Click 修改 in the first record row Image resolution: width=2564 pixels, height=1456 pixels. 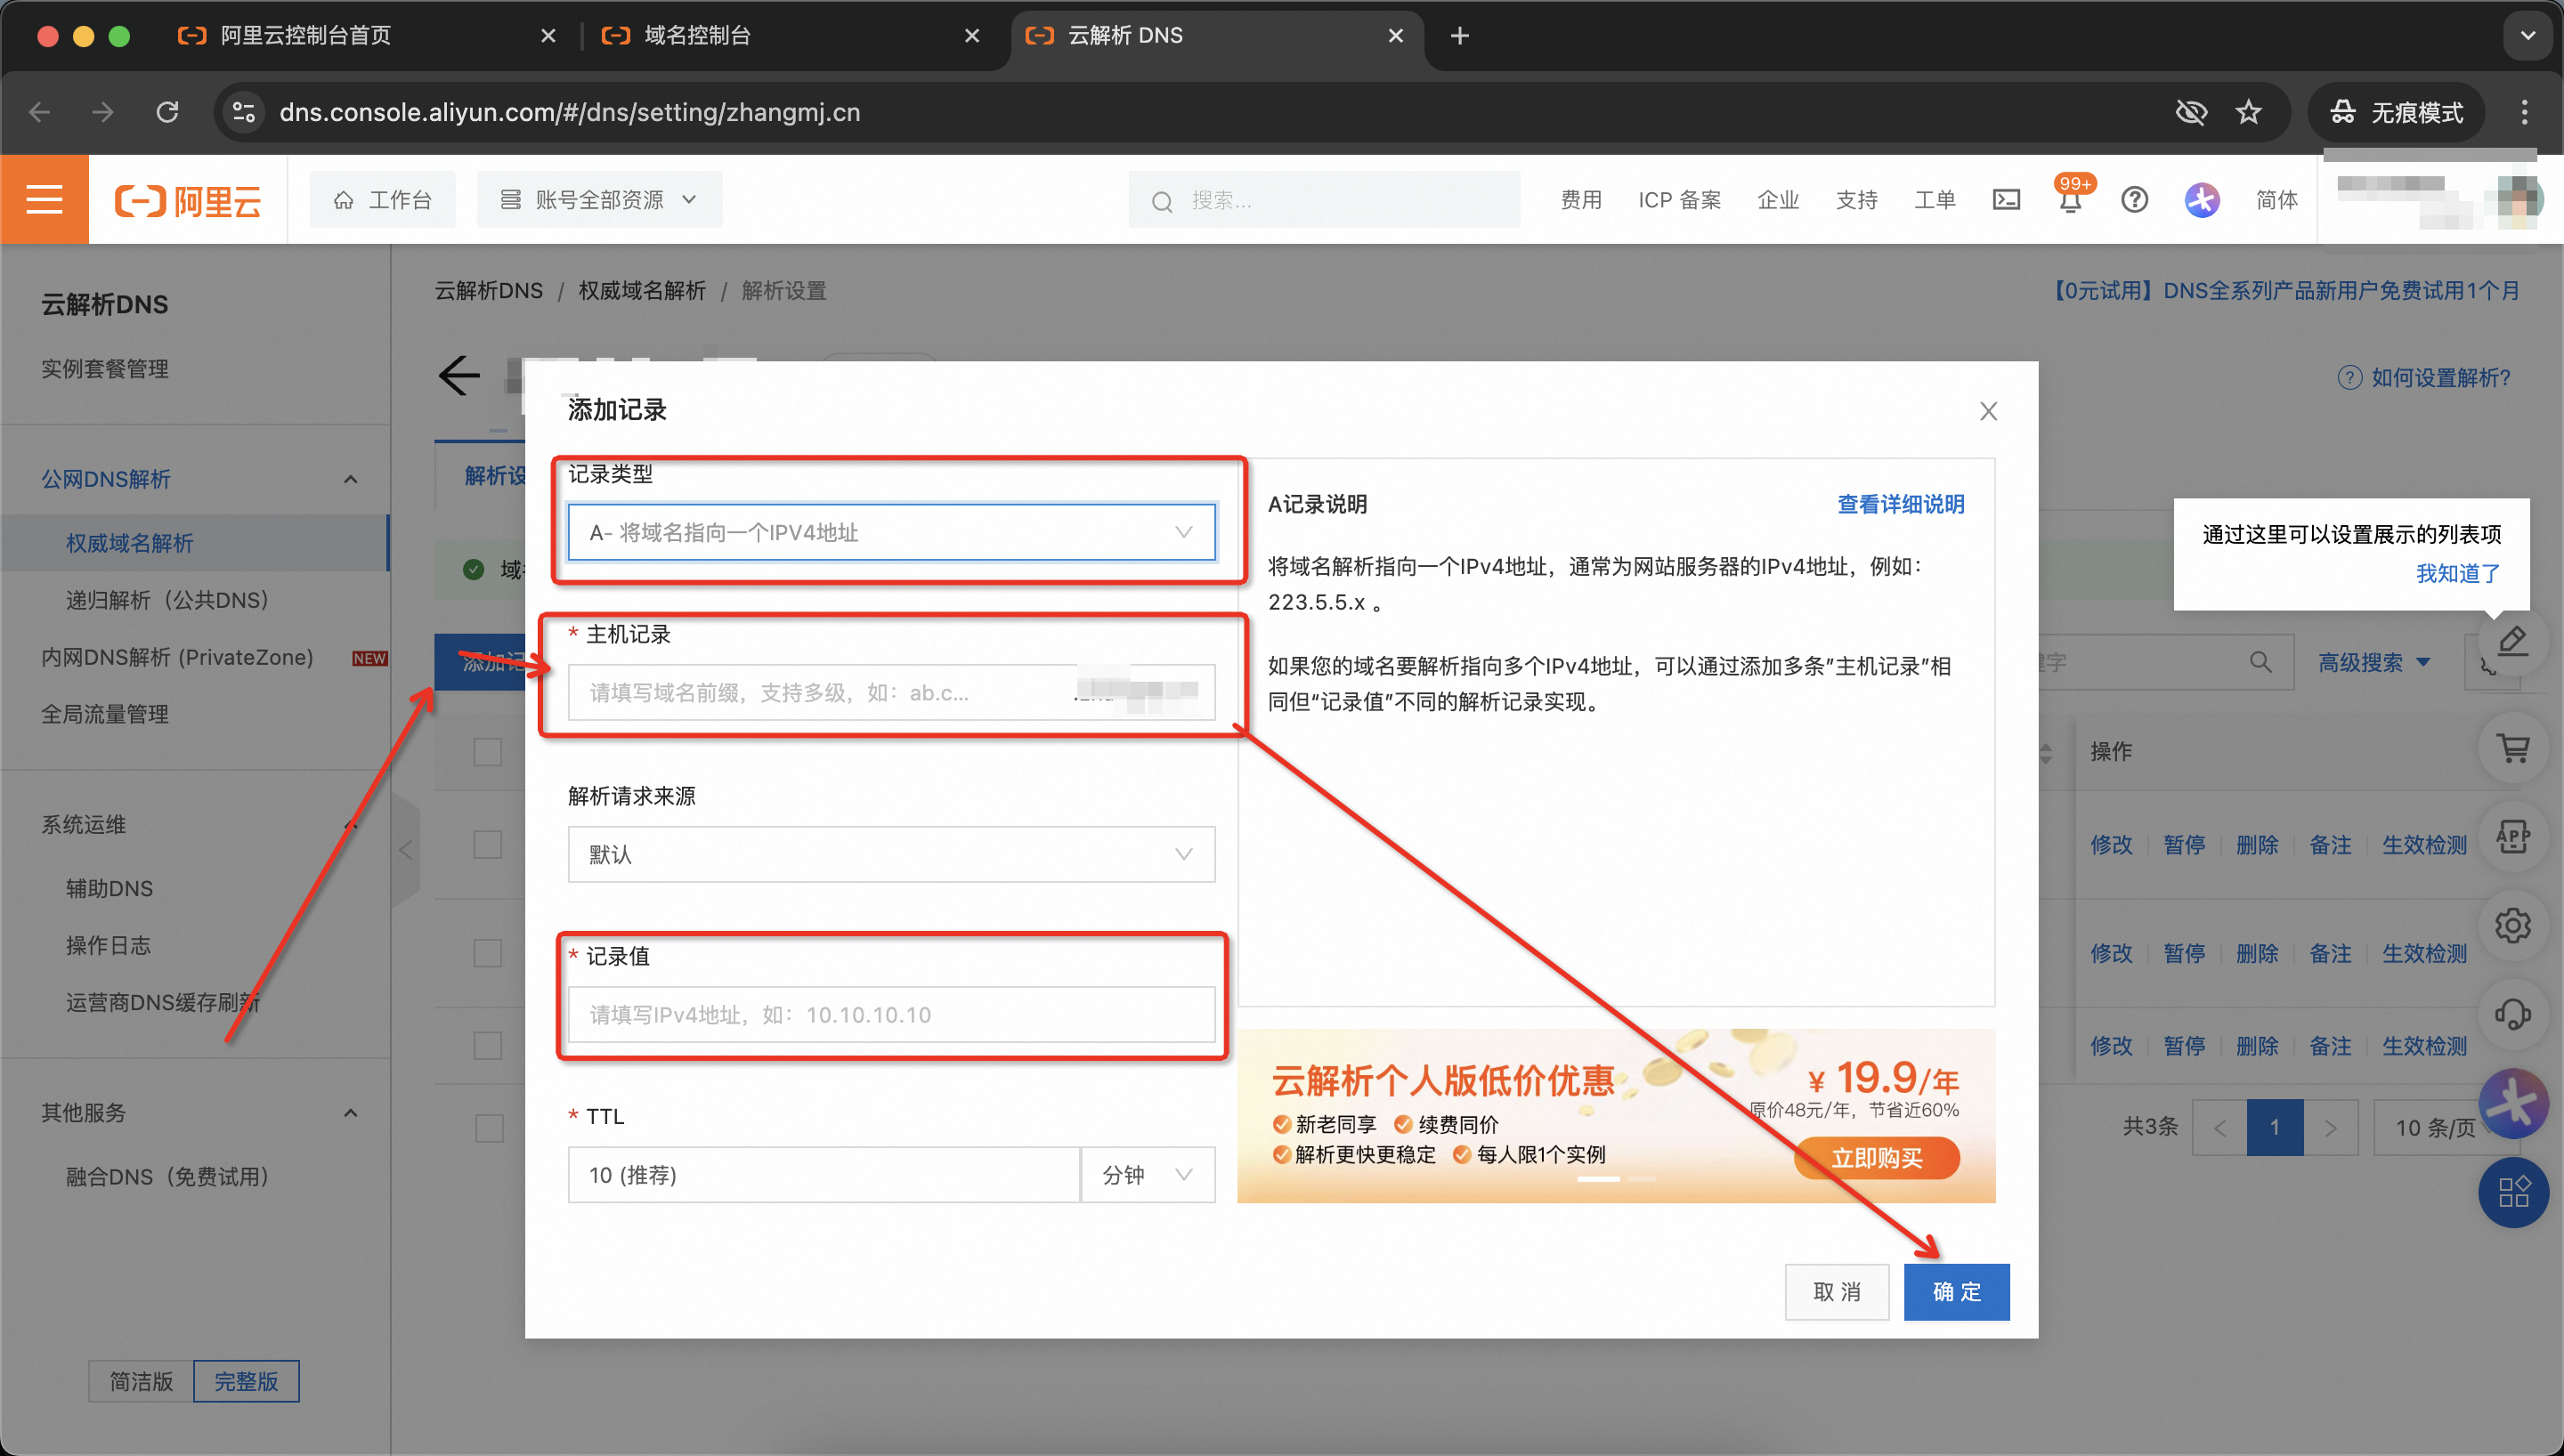[x=2111, y=845]
